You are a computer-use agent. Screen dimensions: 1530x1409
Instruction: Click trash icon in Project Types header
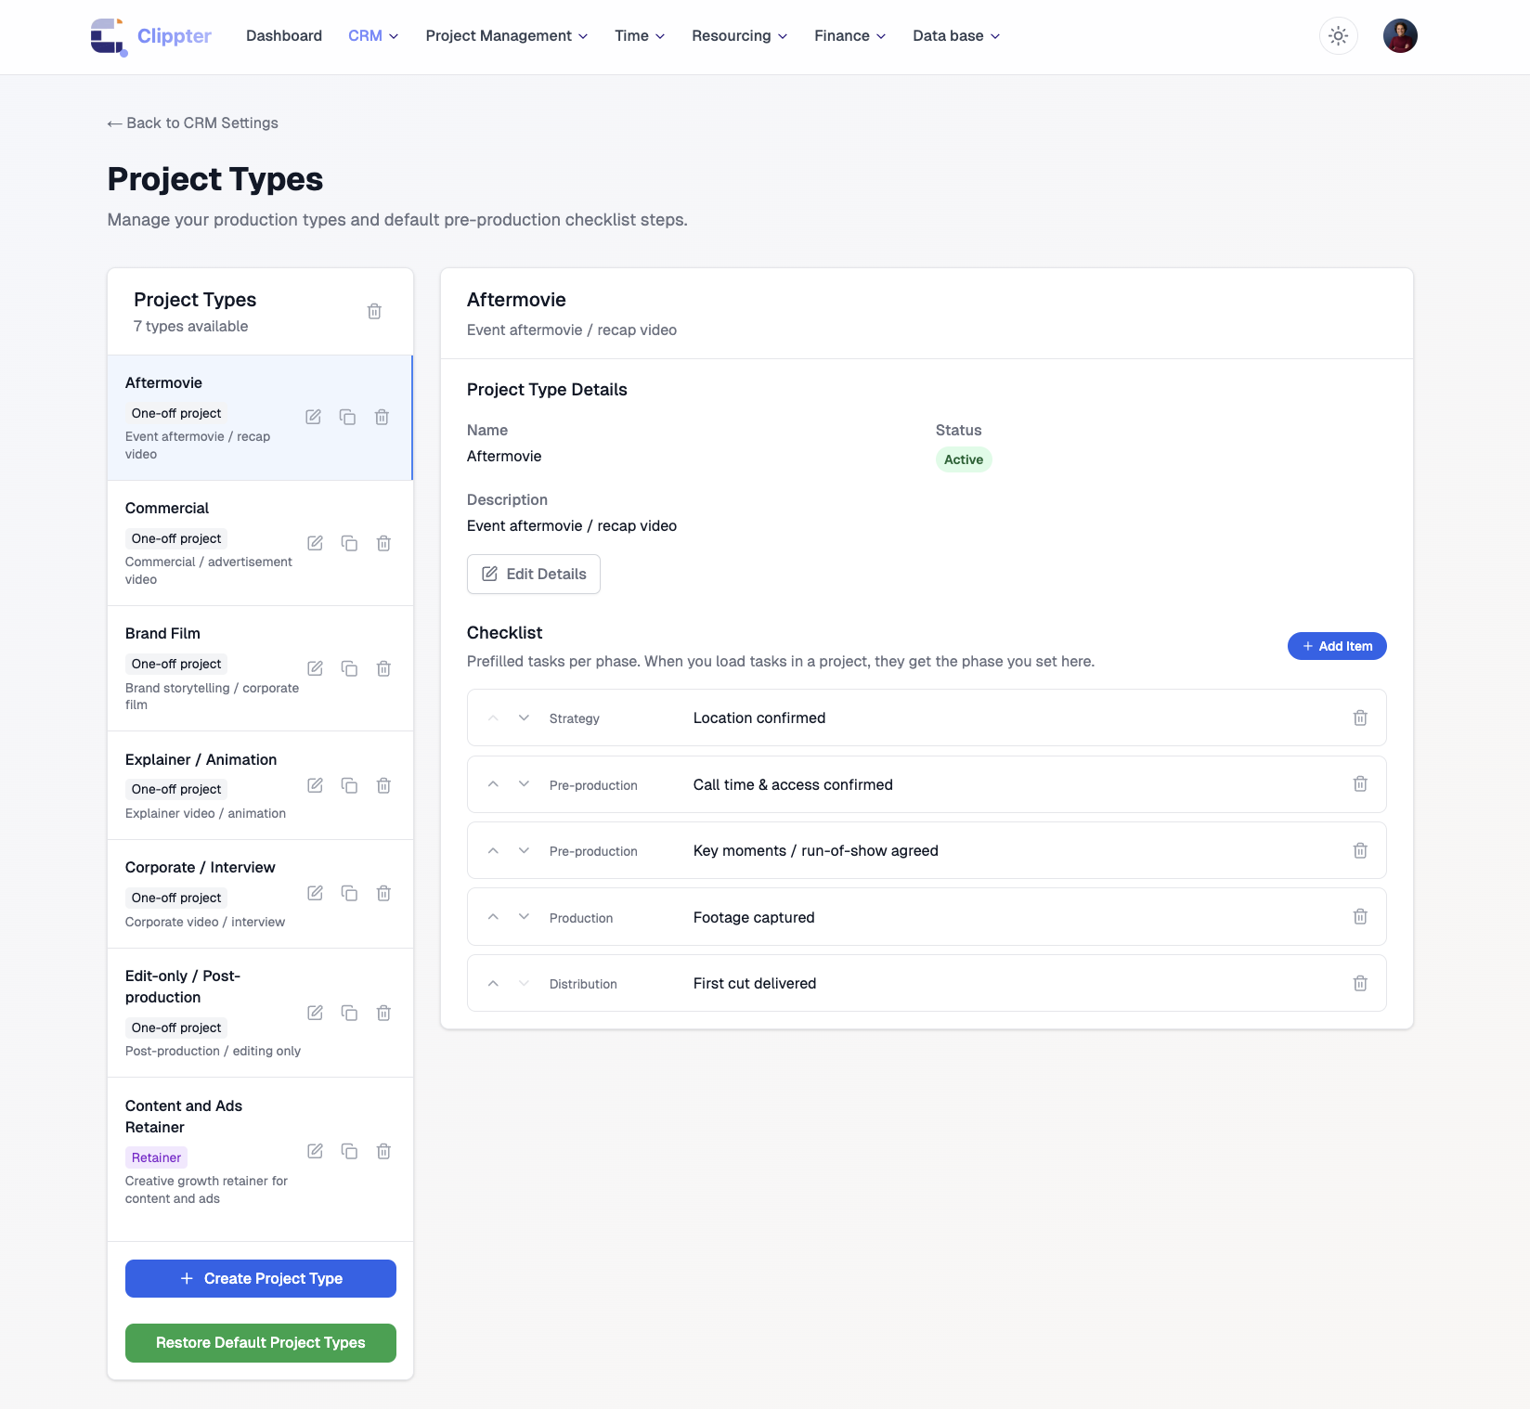(374, 312)
